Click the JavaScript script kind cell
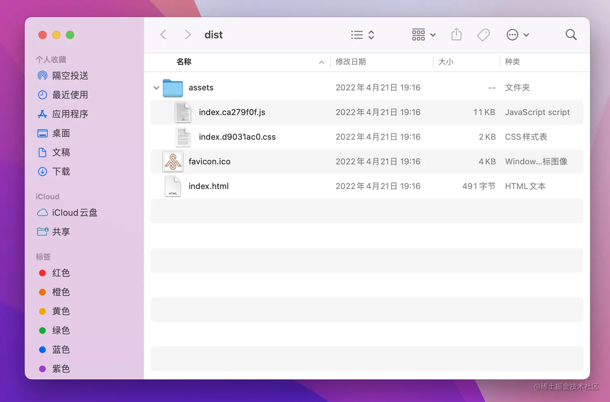This screenshot has width=610, height=402. pyautogui.click(x=537, y=112)
